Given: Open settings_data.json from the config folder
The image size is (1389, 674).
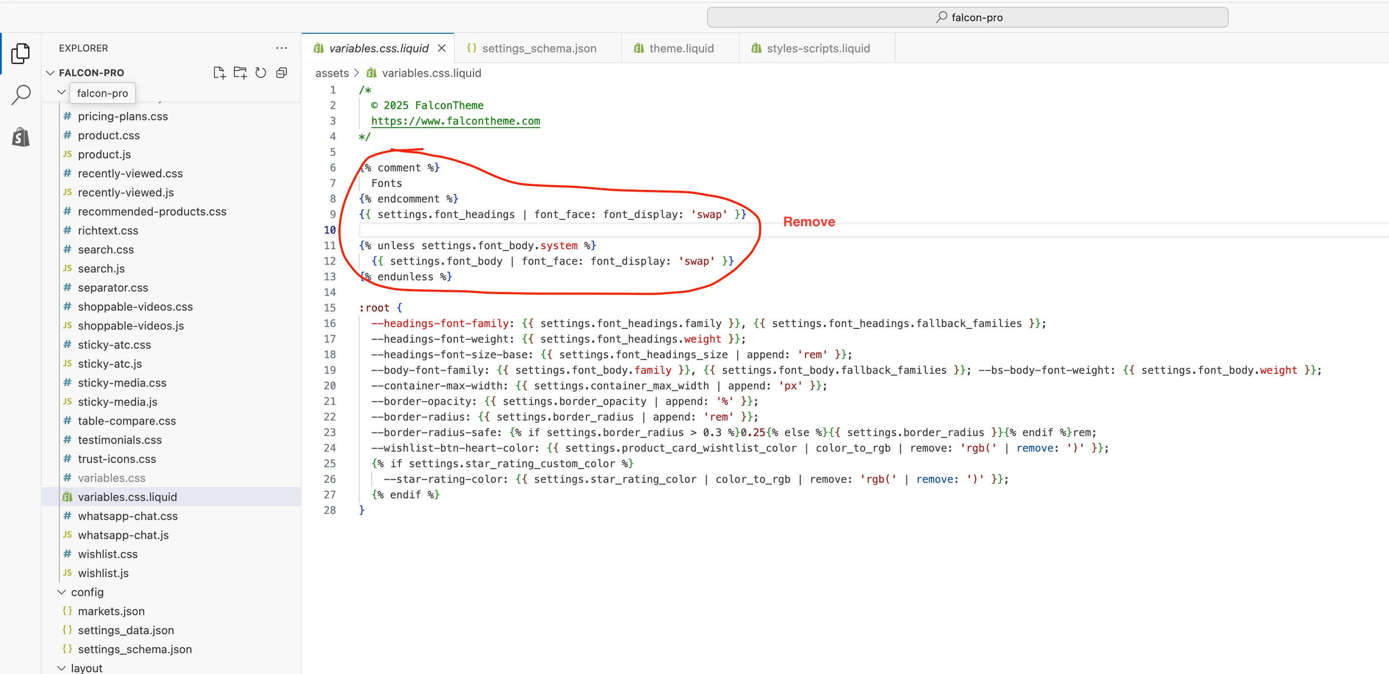Looking at the screenshot, I should click(x=125, y=630).
